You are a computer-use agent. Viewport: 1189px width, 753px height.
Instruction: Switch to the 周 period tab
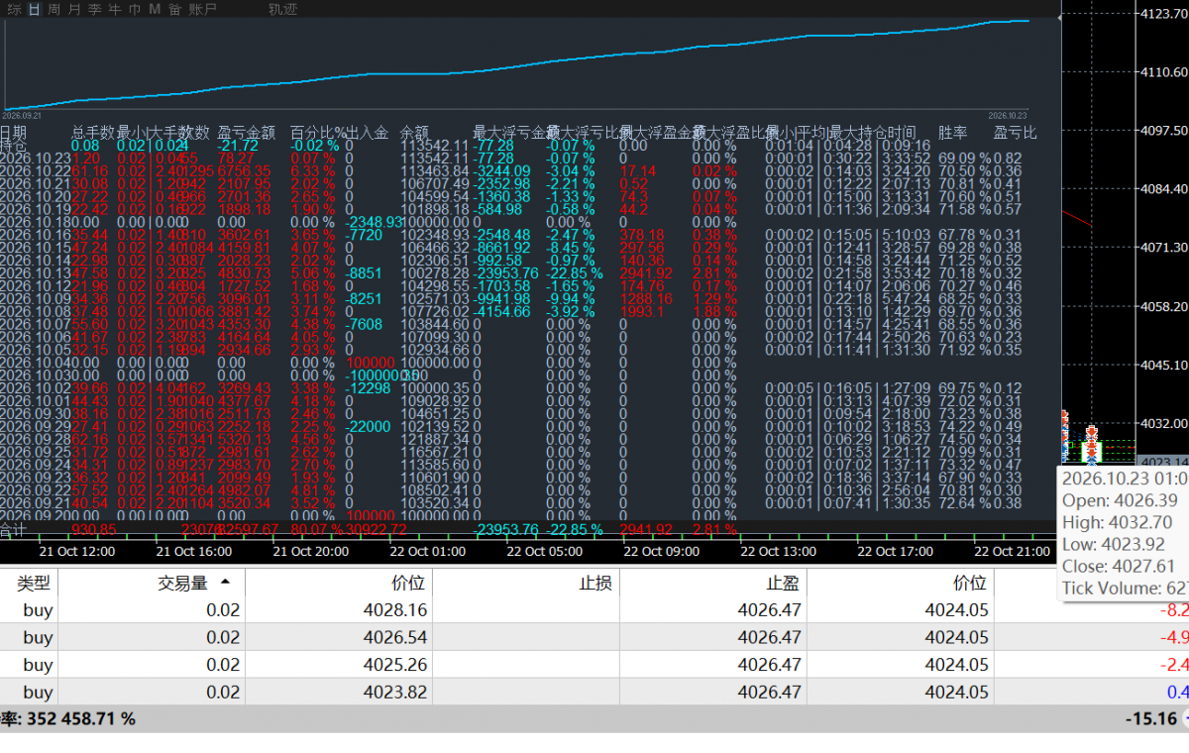point(54,9)
